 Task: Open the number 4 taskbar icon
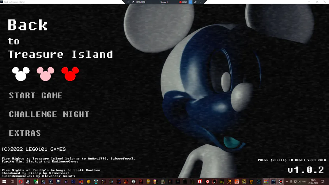pos(50,182)
